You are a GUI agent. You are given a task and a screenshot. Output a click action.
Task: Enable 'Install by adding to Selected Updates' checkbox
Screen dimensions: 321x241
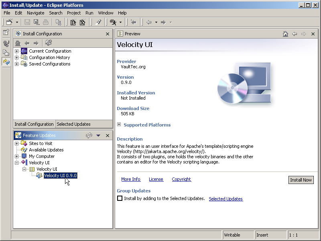pos(120,198)
